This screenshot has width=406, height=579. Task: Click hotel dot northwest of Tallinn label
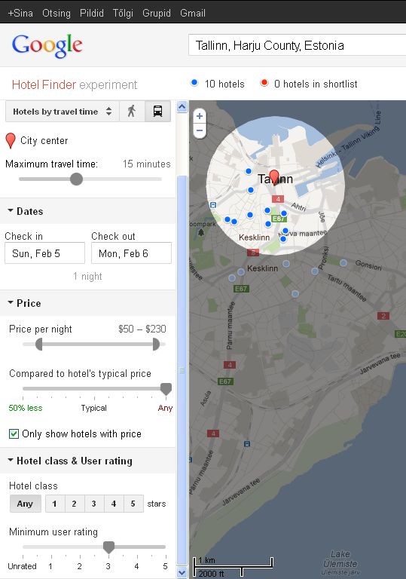pos(249,171)
